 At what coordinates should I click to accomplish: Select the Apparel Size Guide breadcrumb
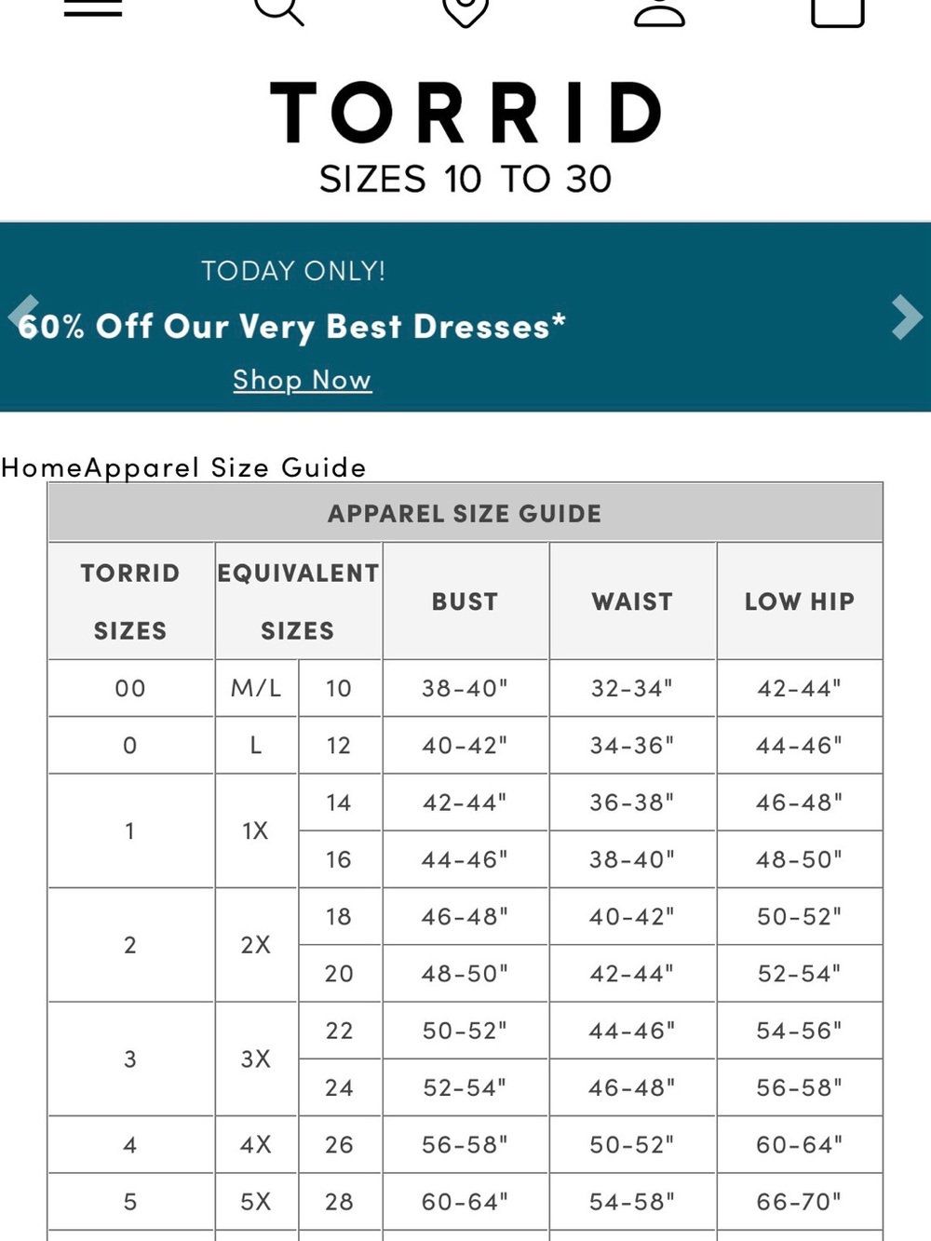[x=225, y=466]
